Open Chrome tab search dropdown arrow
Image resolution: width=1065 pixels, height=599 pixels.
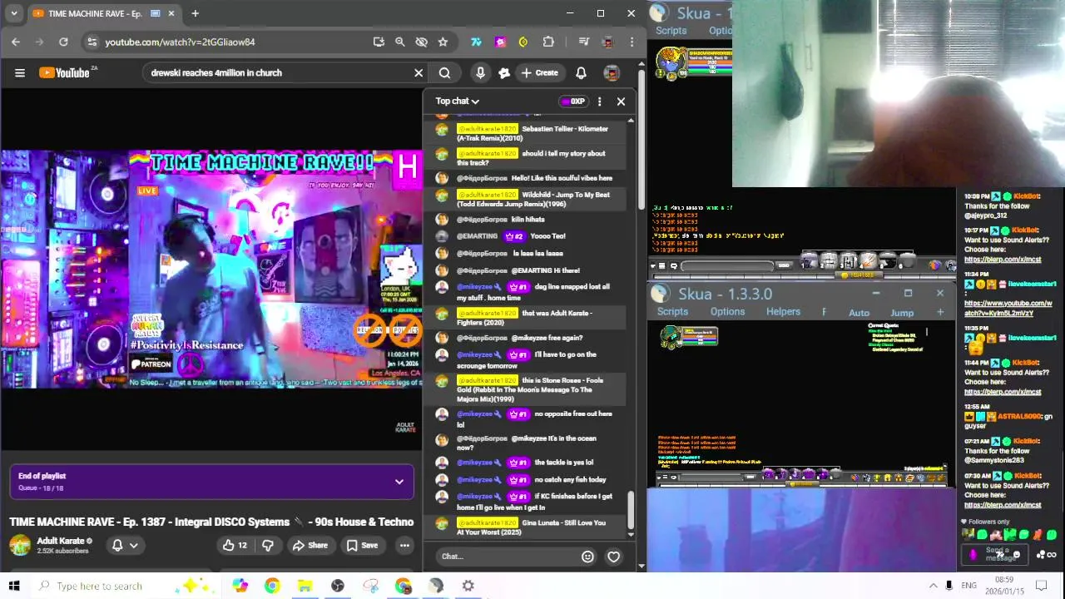coord(13,13)
